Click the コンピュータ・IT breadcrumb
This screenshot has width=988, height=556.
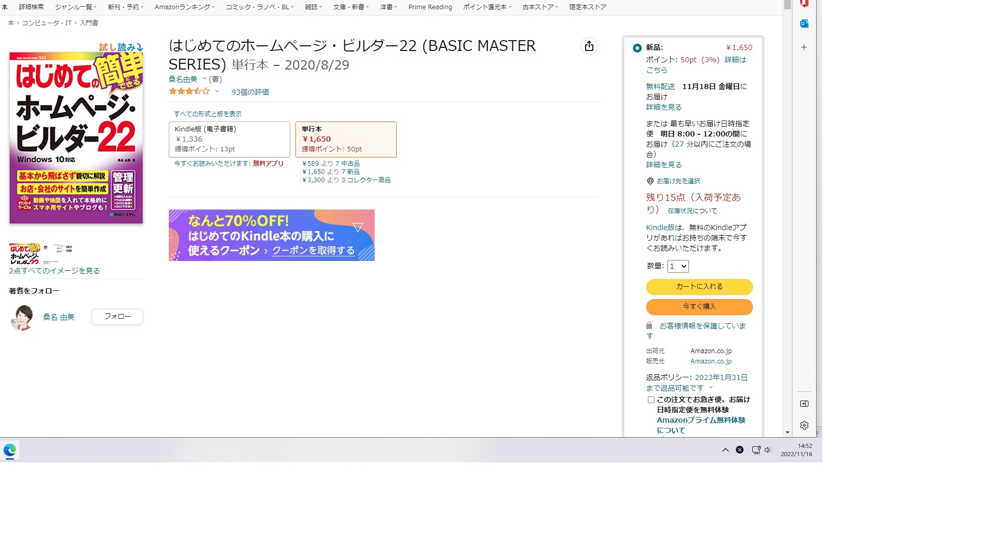click(47, 23)
